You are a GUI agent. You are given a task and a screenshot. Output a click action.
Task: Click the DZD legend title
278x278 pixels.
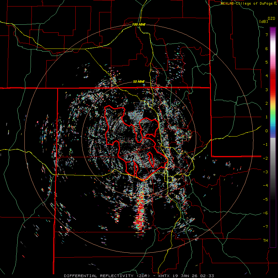tap(272, 19)
